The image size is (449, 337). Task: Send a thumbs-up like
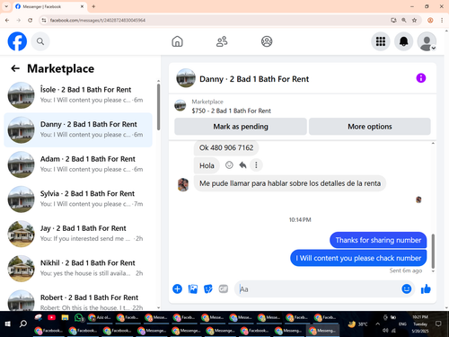pyautogui.click(x=426, y=289)
